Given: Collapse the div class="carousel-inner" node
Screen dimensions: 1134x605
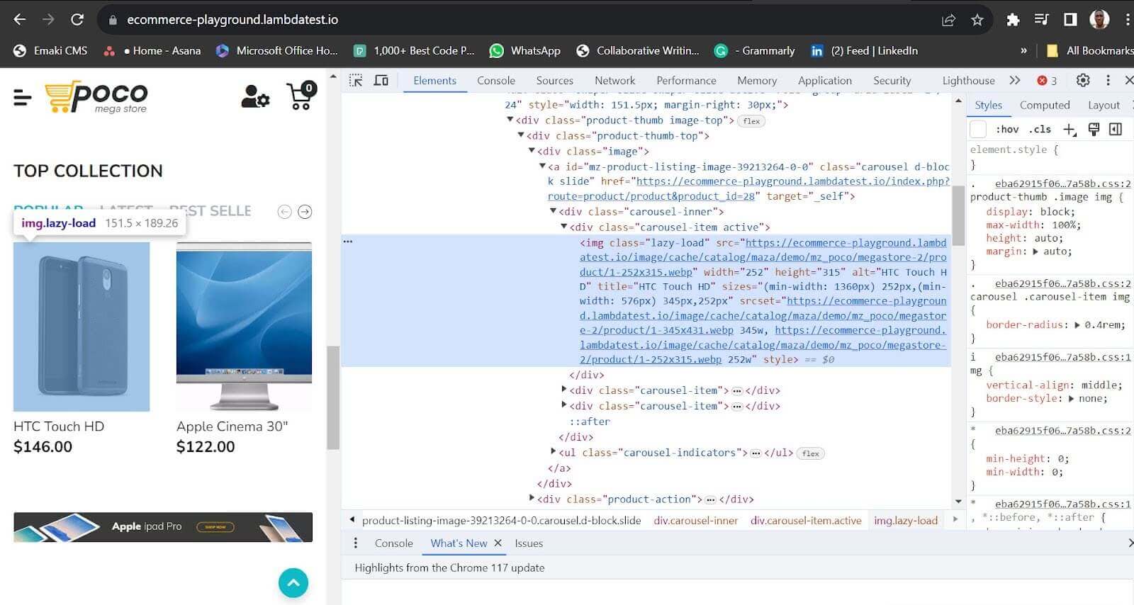Looking at the screenshot, I should [553, 211].
